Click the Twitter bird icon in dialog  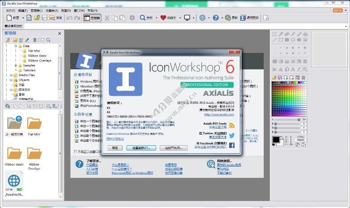pyautogui.click(x=232, y=135)
